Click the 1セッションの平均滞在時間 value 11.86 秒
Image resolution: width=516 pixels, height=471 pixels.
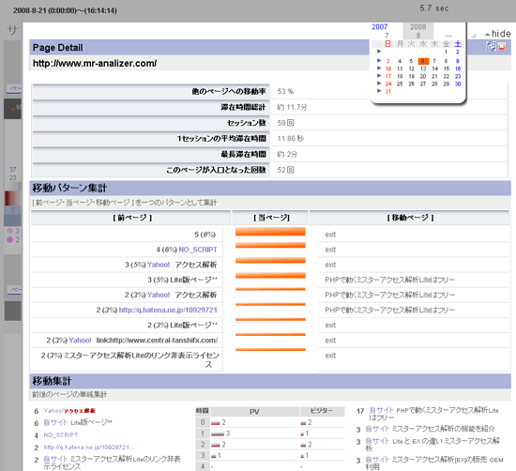291,139
